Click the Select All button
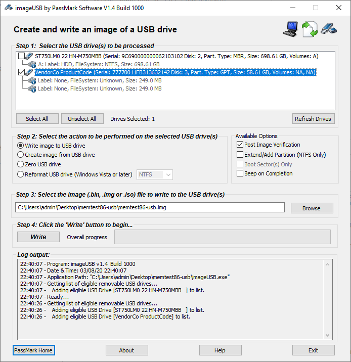Image resolution: width=351 pixels, height=362 pixels. [37, 119]
